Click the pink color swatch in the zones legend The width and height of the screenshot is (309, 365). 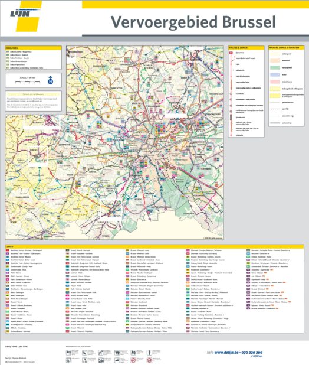(x=275, y=82)
